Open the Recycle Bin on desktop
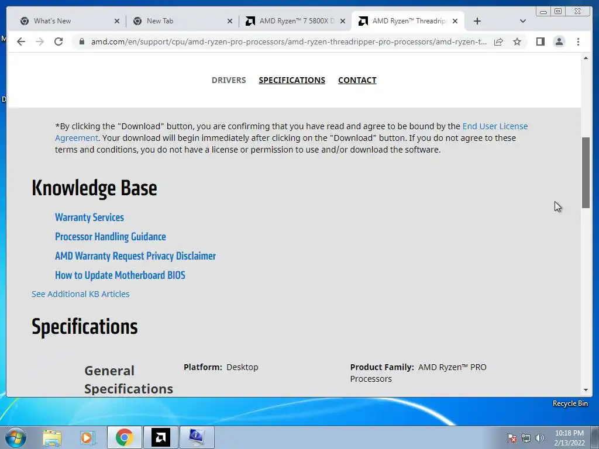The height and width of the screenshot is (449, 599). pos(570,403)
